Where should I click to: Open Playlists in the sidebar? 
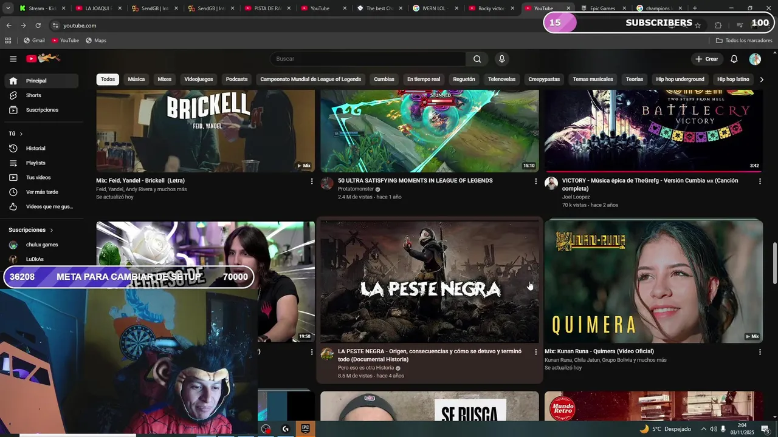(x=40, y=163)
